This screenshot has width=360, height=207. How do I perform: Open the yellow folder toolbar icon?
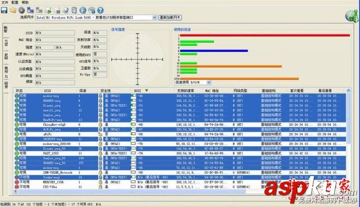tap(13, 10)
